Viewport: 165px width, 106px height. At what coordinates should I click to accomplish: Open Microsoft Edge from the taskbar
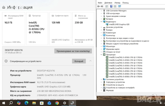click(x=26, y=103)
